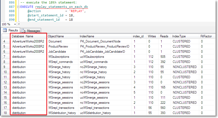Click the MSdistribution_history object name cell
This screenshot has height=118, width=218.
[62, 113]
